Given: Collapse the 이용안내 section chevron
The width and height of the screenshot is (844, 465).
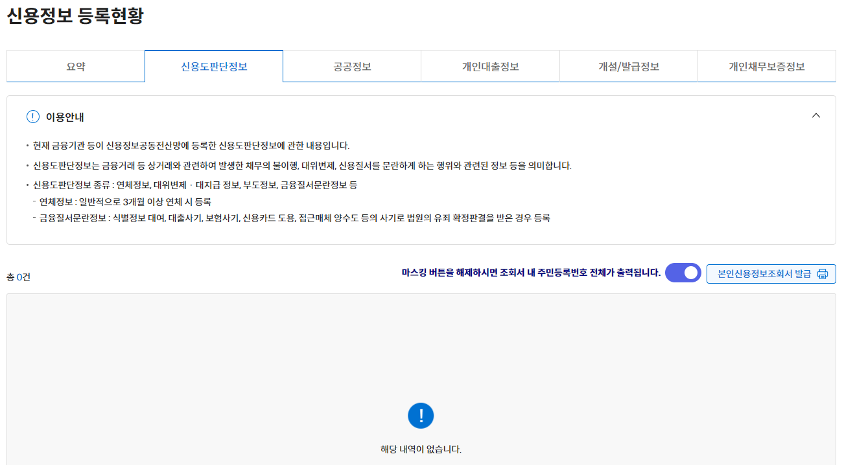Looking at the screenshot, I should pyautogui.click(x=816, y=116).
